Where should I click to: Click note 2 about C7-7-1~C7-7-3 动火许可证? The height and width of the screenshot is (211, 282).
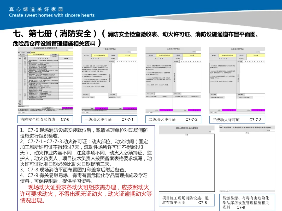86,153
